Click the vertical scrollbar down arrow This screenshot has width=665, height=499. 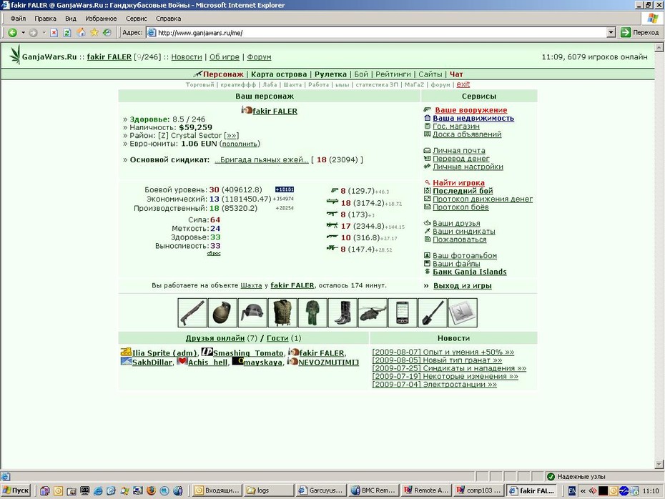coord(659,464)
